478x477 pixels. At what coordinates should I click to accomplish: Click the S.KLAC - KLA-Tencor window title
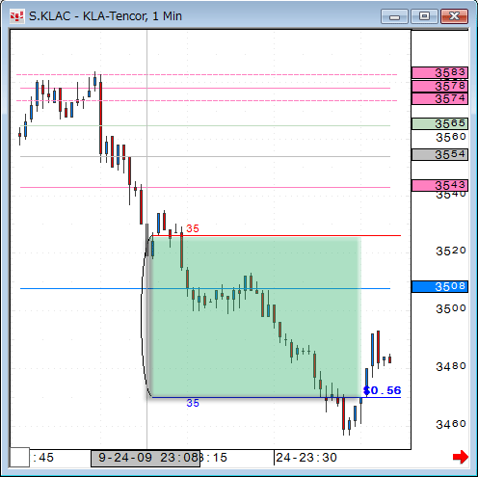tap(105, 16)
